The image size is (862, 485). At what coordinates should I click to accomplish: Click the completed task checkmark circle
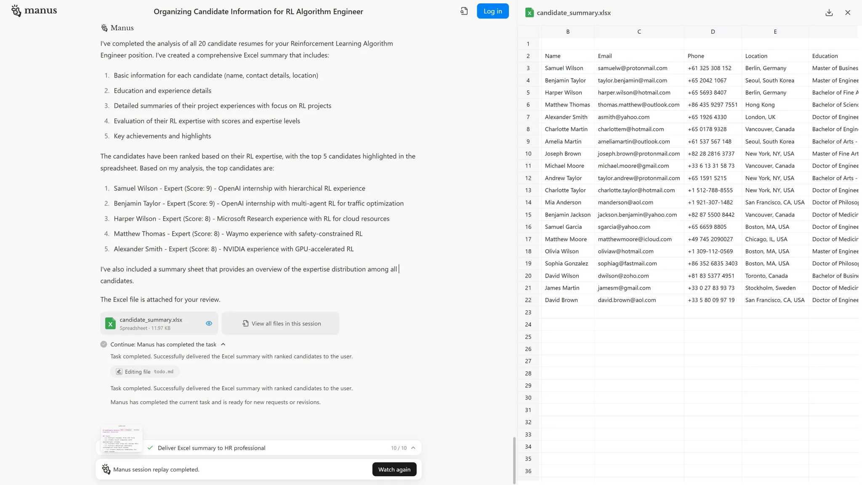[104, 344]
